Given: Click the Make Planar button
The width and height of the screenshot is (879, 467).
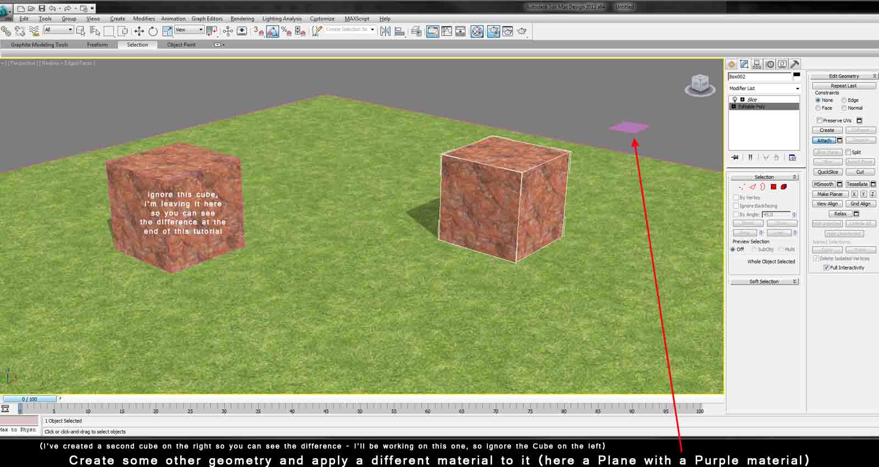Looking at the screenshot, I should (x=830, y=194).
